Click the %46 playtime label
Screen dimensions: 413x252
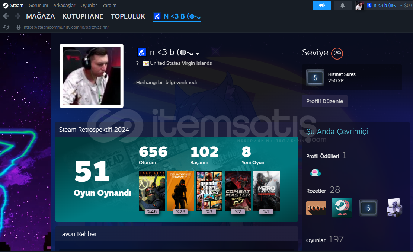pos(152,212)
